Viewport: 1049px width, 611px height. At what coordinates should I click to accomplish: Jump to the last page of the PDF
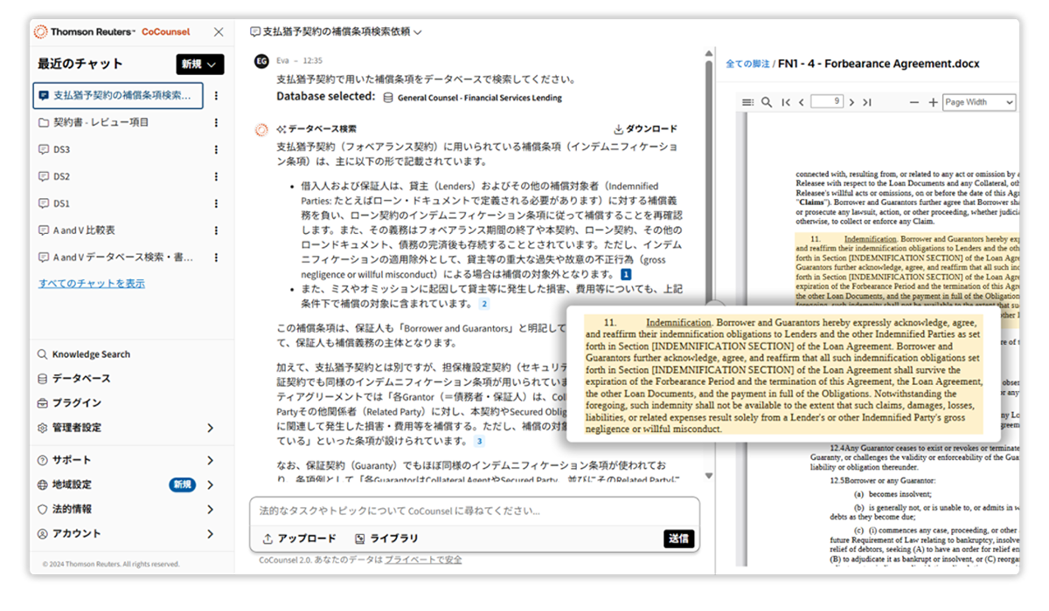tap(867, 101)
